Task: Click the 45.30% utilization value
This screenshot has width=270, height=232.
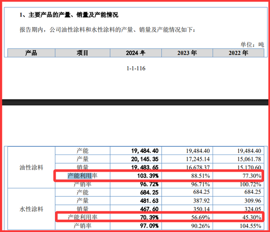Action: [252, 217]
